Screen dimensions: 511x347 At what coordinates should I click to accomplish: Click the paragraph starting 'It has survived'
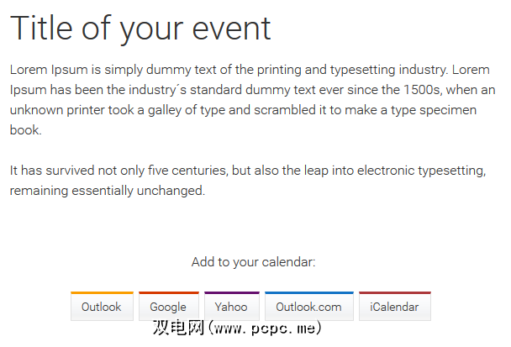tap(248, 181)
